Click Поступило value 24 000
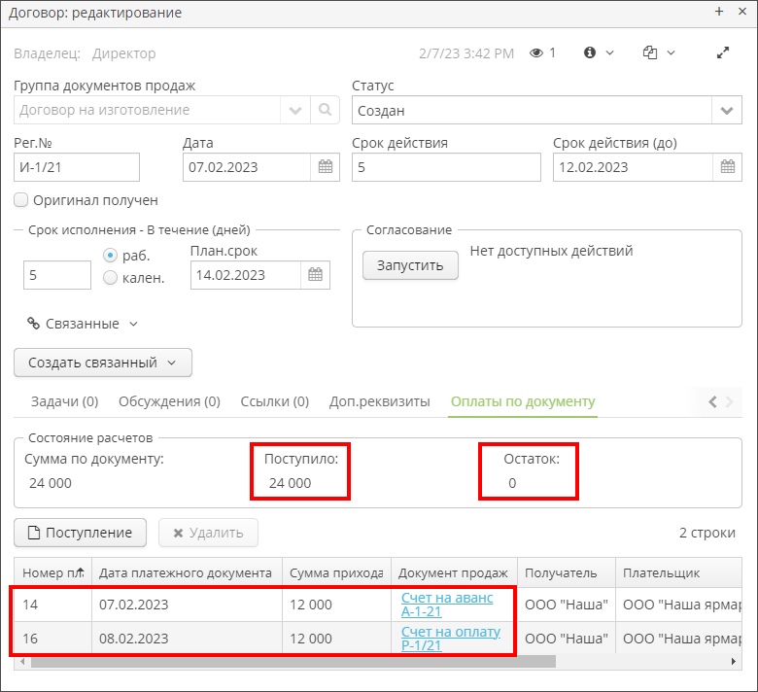The height and width of the screenshot is (692, 758). point(290,483)
